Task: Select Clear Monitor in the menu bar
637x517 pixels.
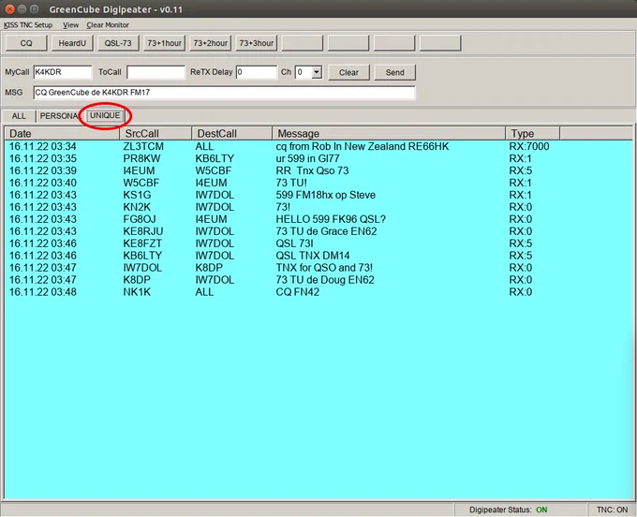Action: [108, 25]
